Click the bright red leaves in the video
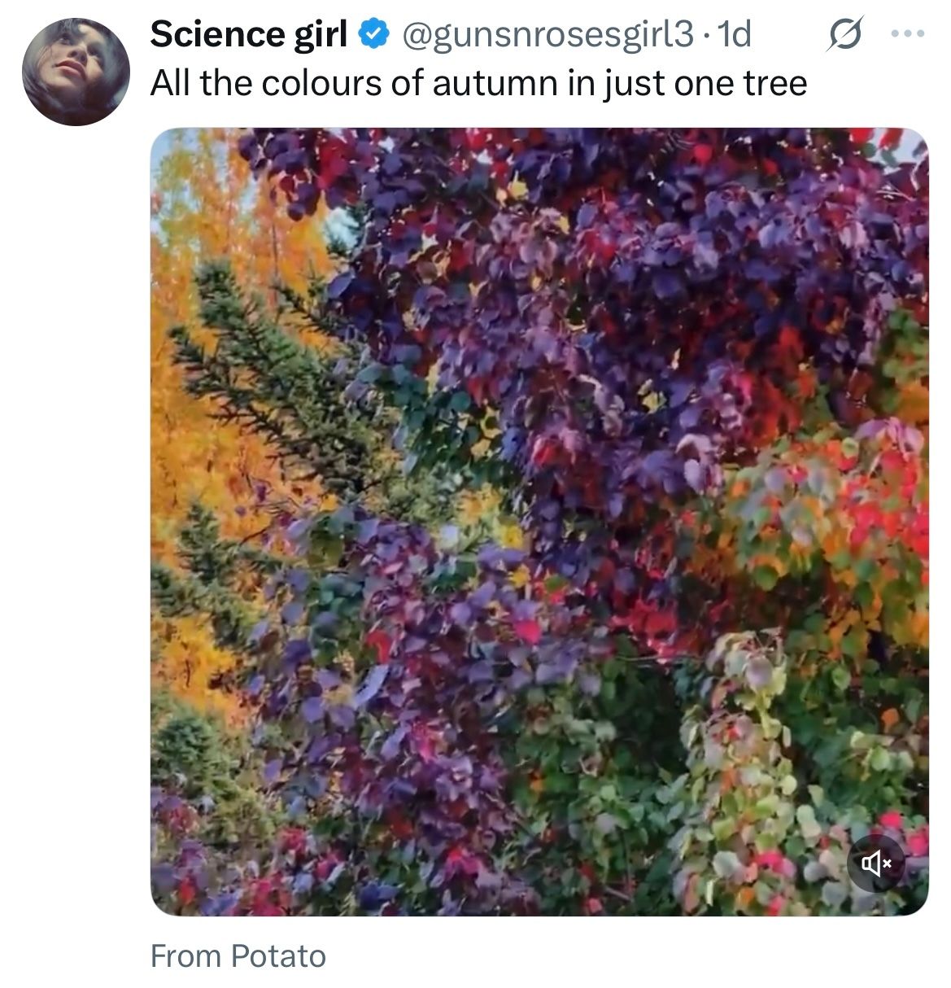 (879, 513)
